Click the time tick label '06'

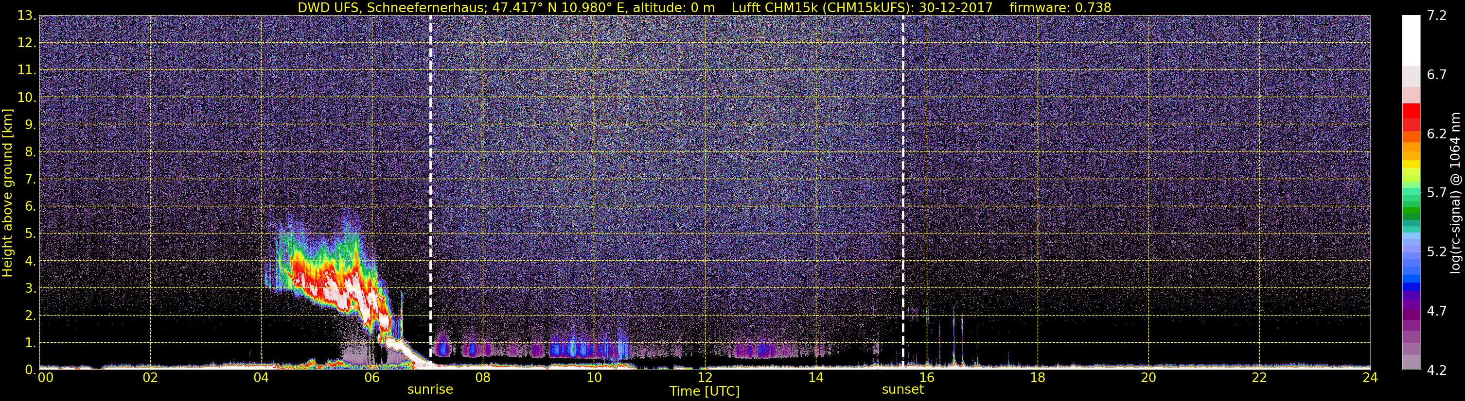(372, 378)
